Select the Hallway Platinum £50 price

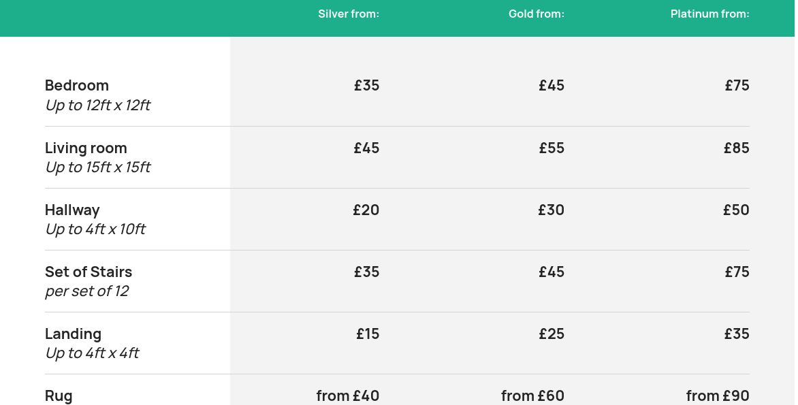(x=737, y=210)
